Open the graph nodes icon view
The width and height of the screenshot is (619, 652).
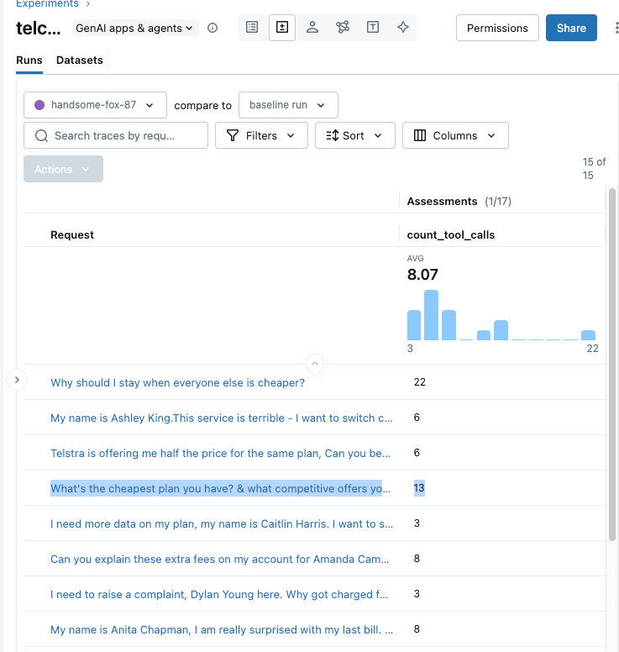pos(343,28)
